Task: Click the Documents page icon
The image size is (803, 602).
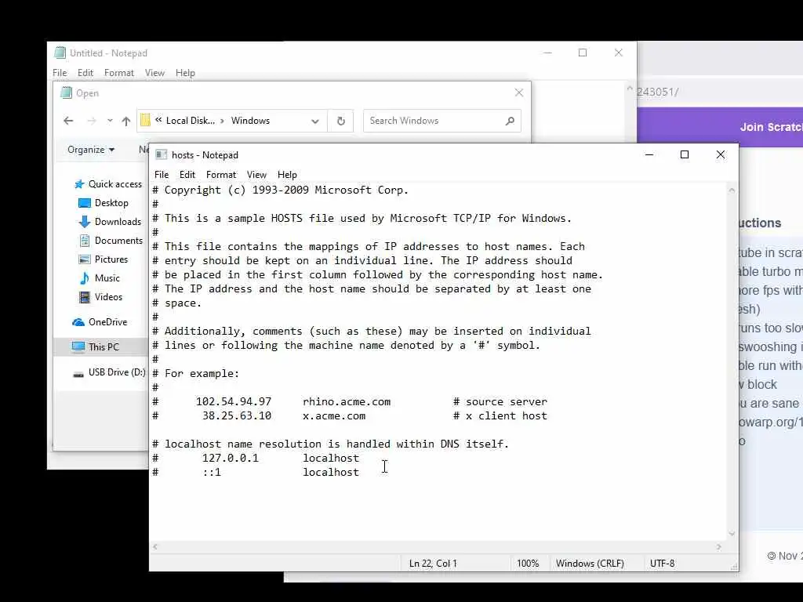Action: click(x=85, y=240)
